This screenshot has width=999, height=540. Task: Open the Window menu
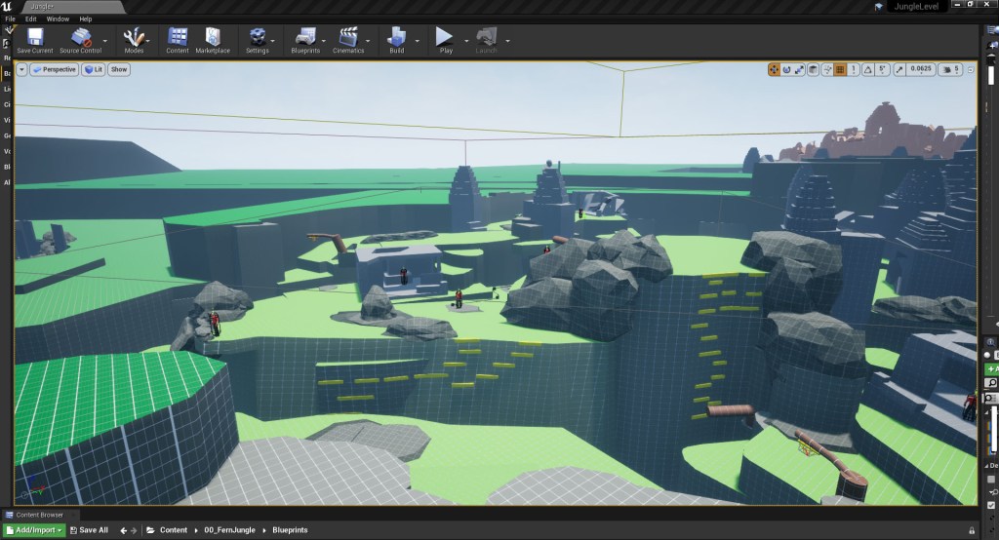click(58, 19)
